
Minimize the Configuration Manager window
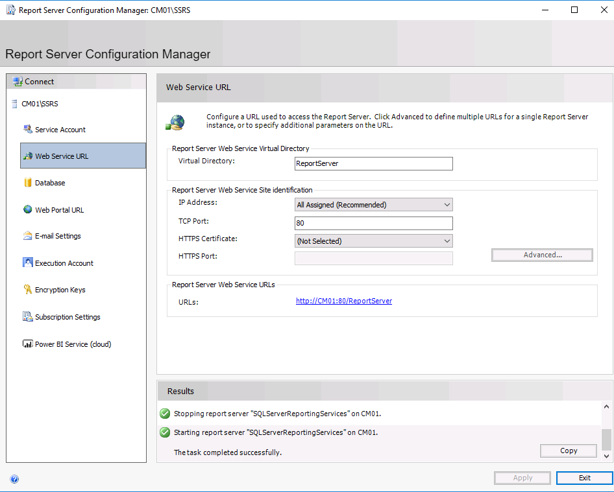click(545, 10)
